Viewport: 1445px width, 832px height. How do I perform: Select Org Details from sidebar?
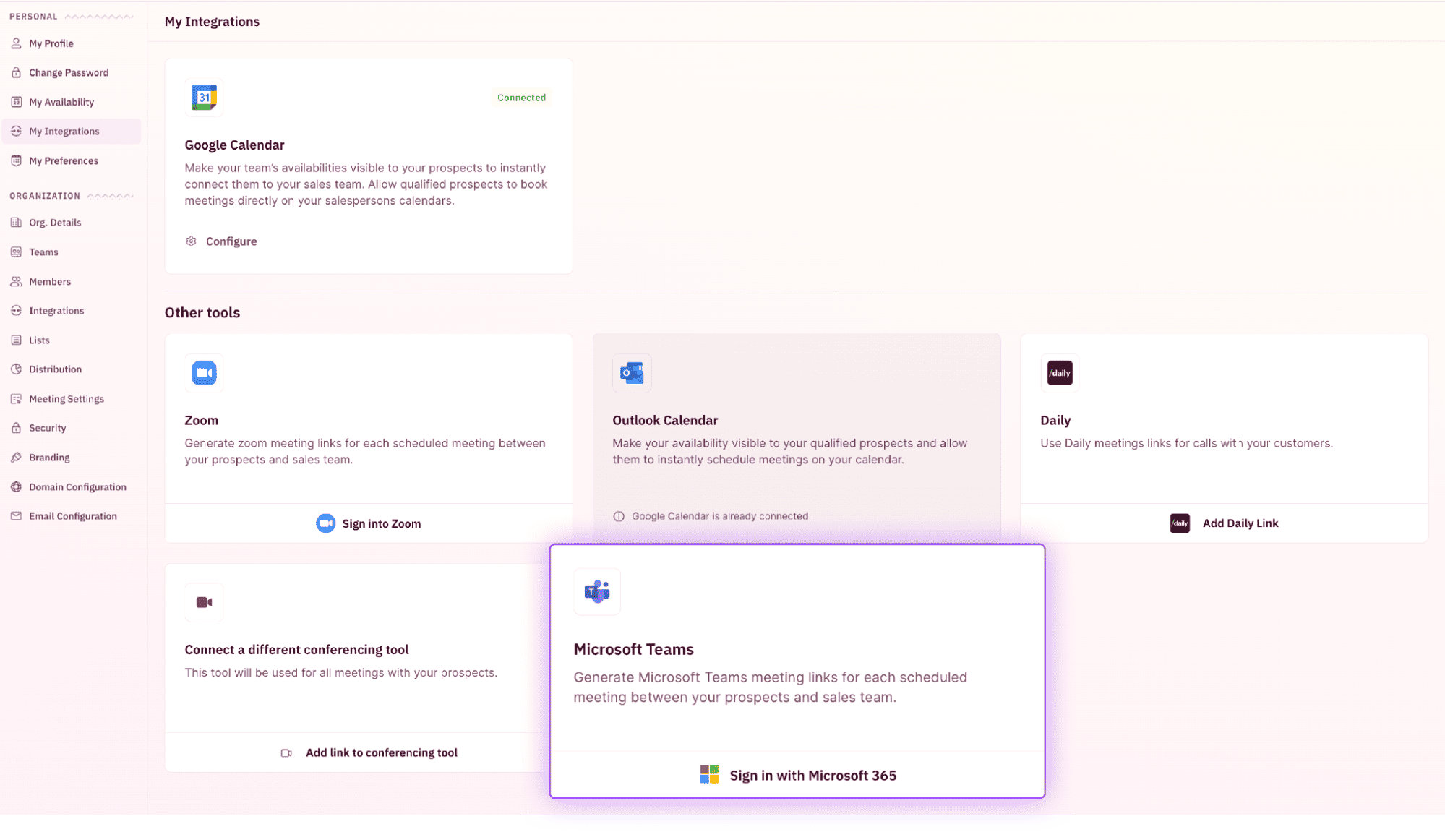[x=55, y=223]
